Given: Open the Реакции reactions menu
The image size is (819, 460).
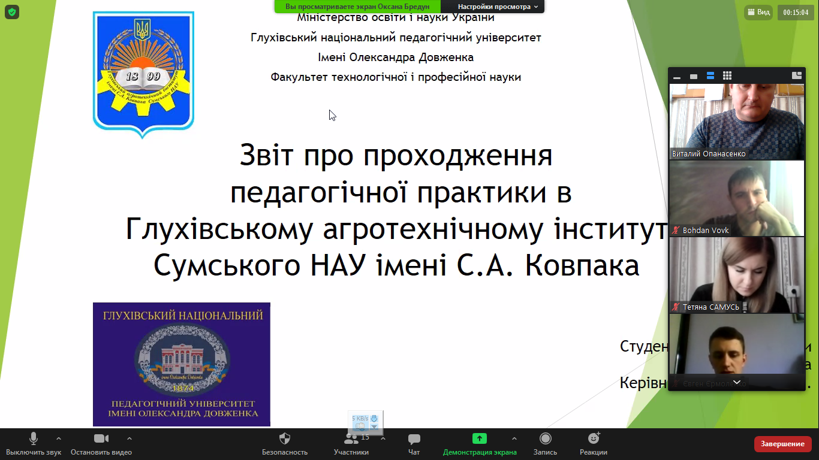Looking at the screenshot, I should pos(594,444).
